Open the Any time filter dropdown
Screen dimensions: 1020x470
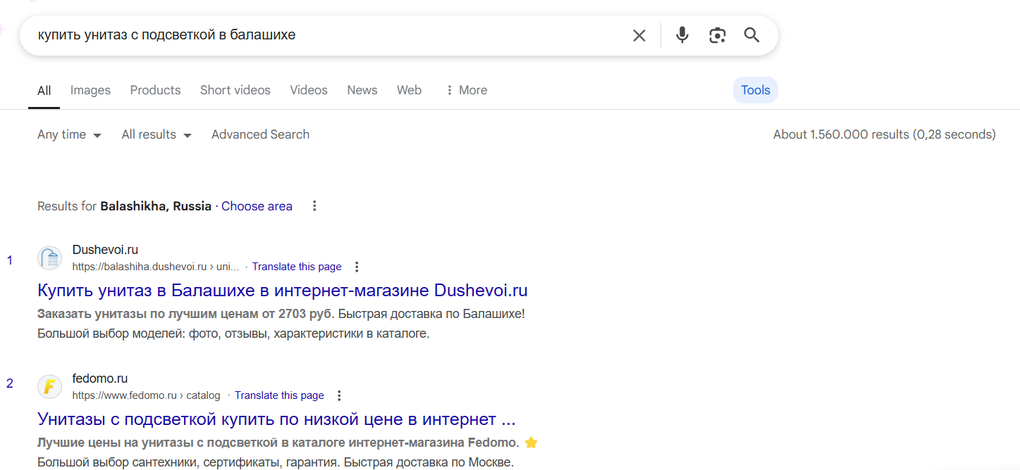69,134
